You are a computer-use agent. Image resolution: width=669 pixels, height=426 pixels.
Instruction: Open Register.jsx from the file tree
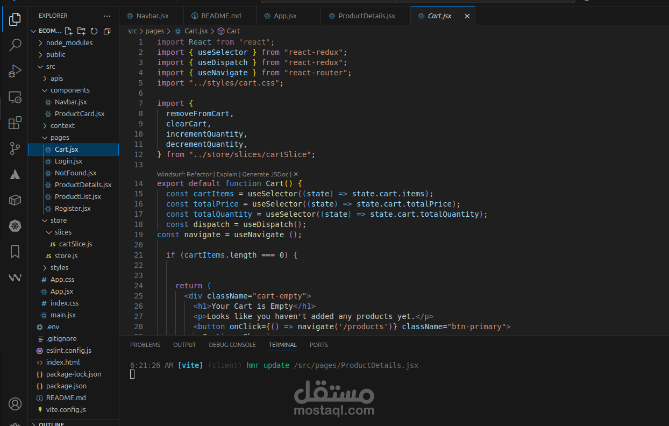73,208
